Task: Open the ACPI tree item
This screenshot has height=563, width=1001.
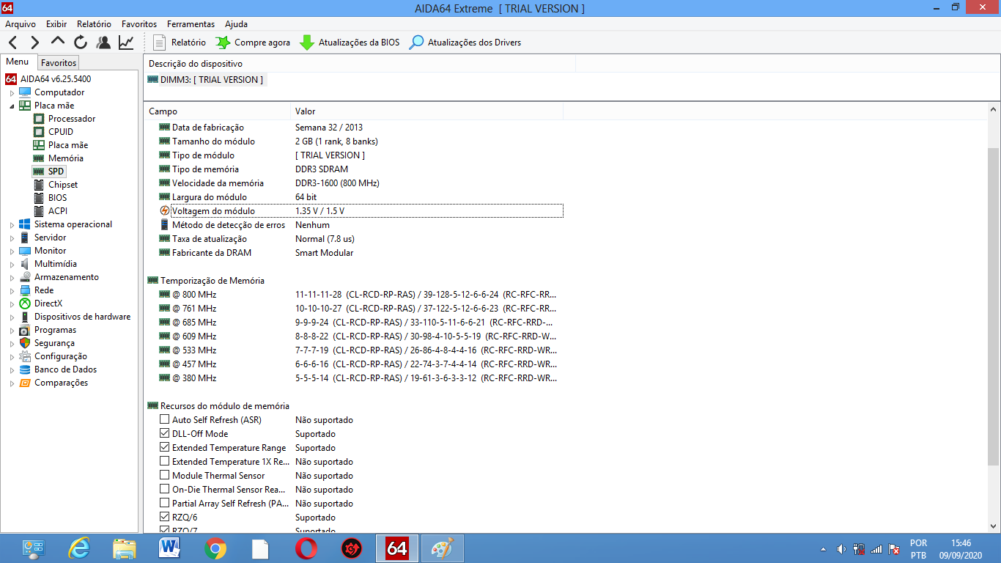Action: [58, 211]
